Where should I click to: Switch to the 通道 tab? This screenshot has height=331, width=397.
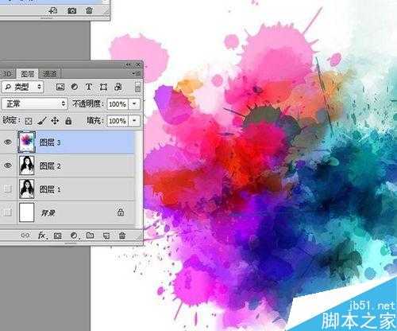(x=49, y=74)
